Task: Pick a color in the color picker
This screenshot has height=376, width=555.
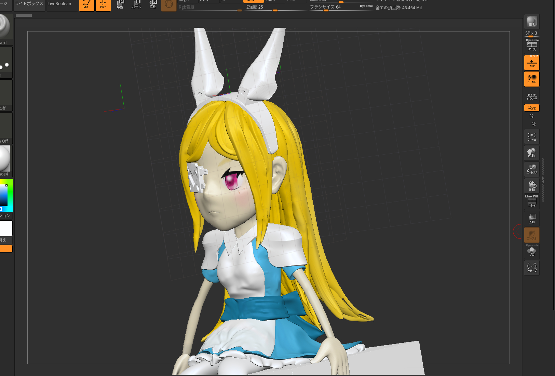Action: tap(6, 195)
